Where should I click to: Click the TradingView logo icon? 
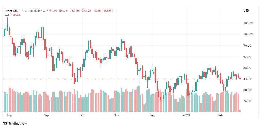[x=5, y=124]
